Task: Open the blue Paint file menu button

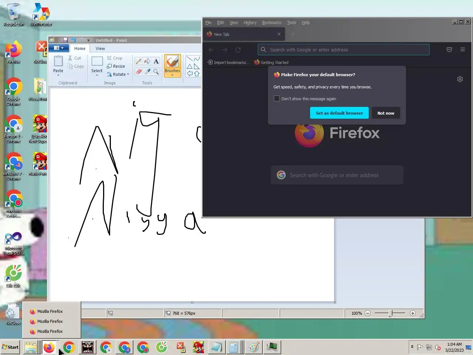Action: (x=59, y=48)
